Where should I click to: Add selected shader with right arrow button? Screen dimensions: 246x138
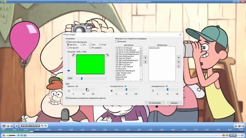coord(145,58)
